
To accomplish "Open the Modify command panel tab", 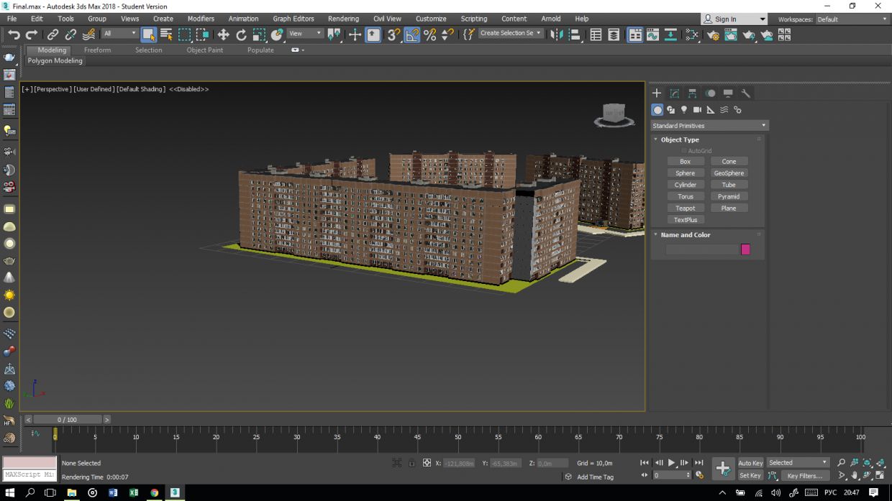I will [x=674, y=93].
